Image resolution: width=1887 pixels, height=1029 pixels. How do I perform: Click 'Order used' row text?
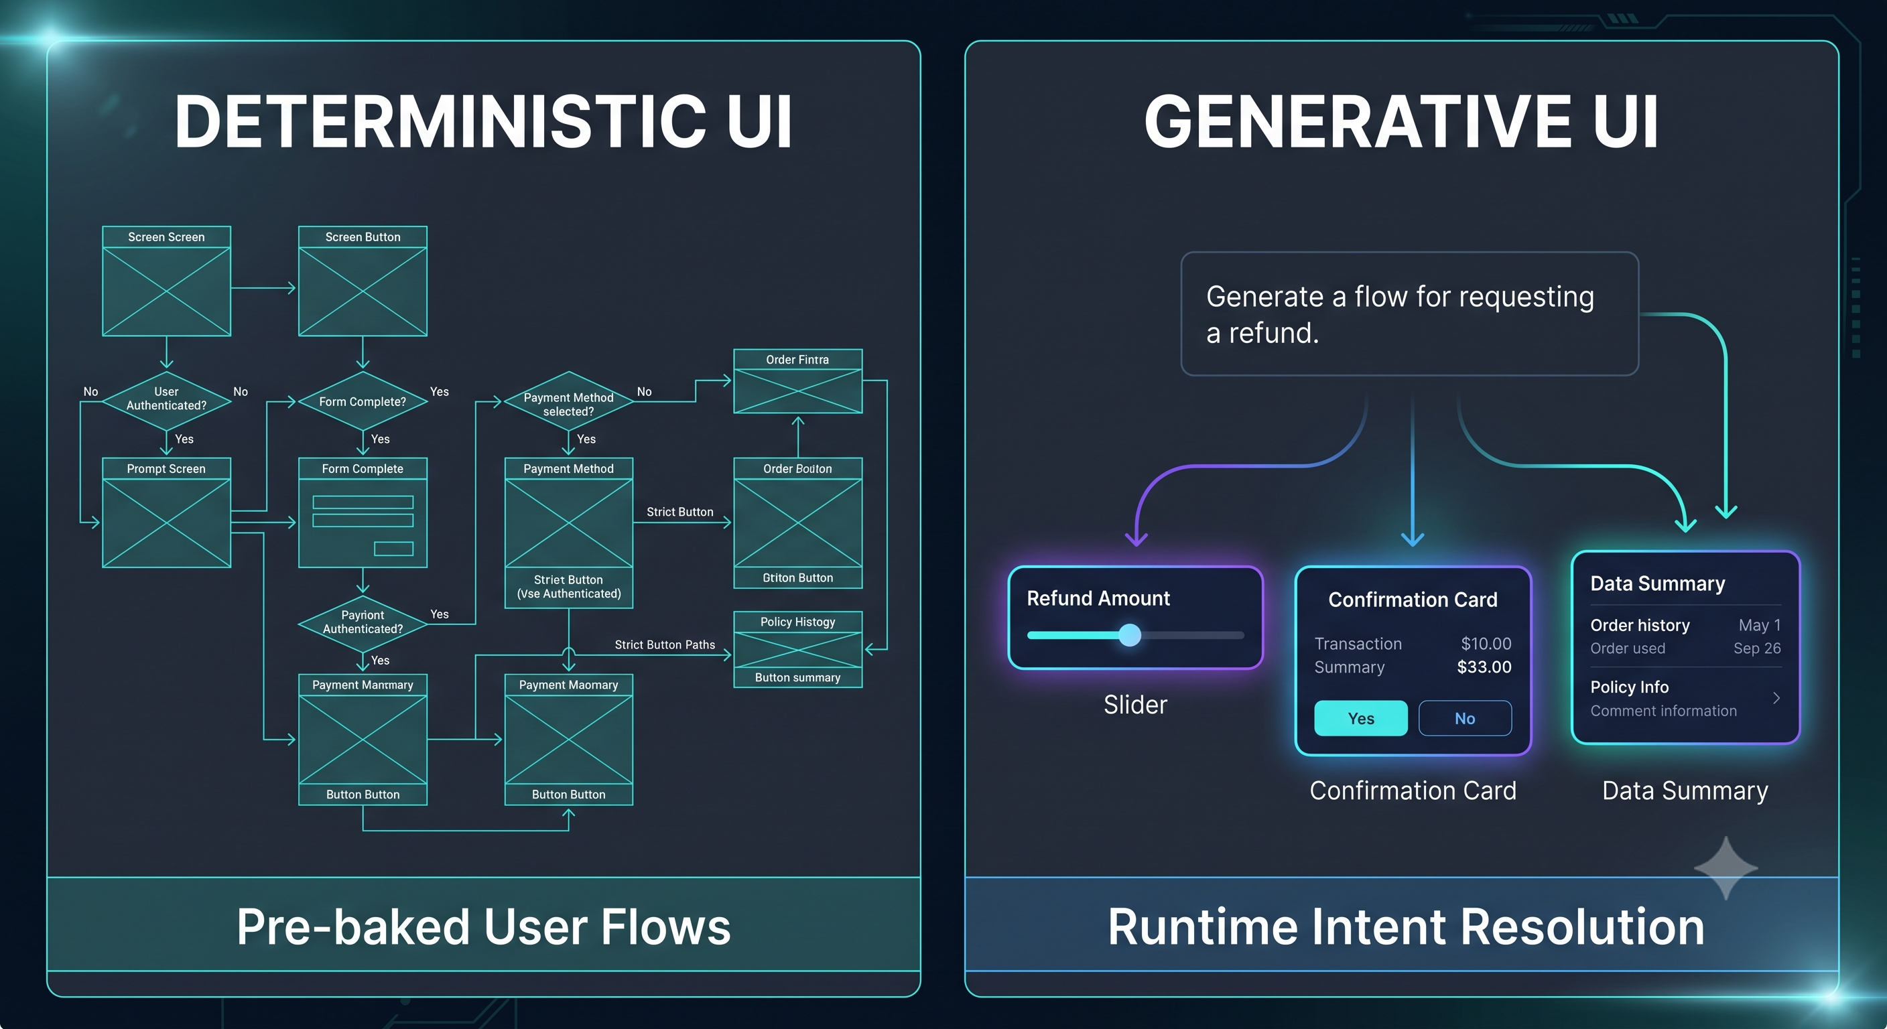pos(1628,648)
